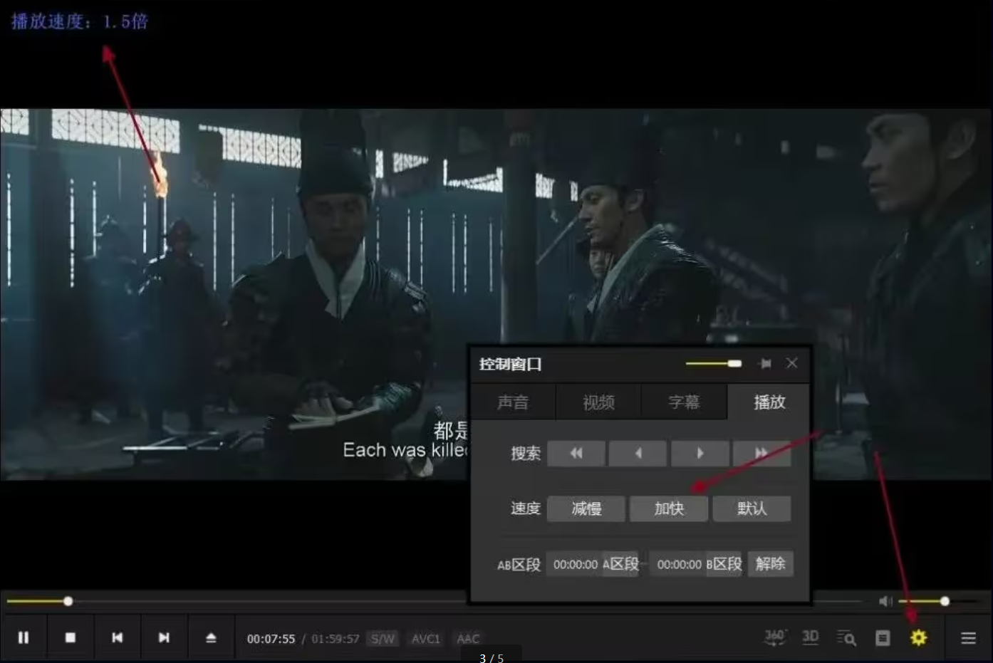Click the current time 00:07:55

271,639
